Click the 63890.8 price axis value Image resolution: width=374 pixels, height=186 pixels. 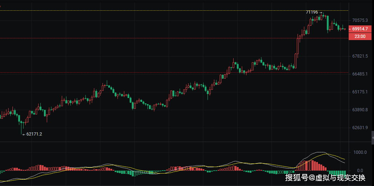point(360,110)
